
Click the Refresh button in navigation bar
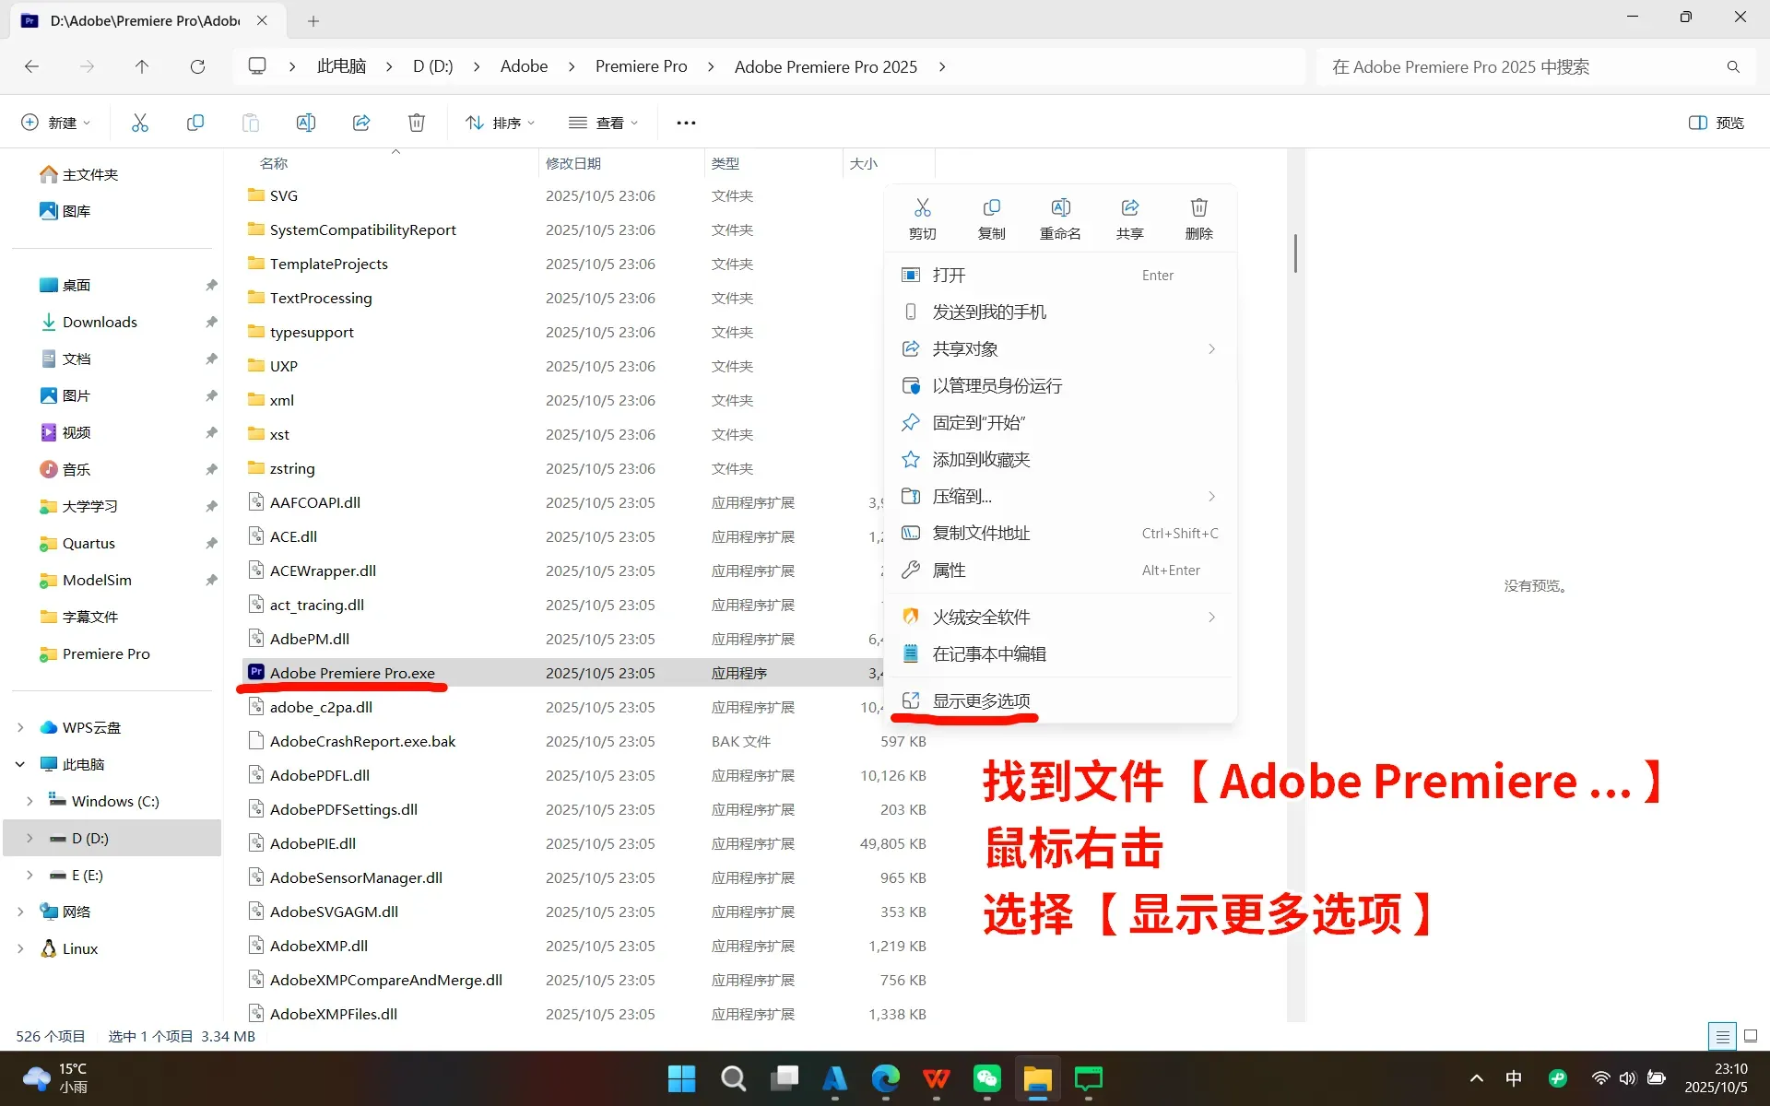coord(197,66)
